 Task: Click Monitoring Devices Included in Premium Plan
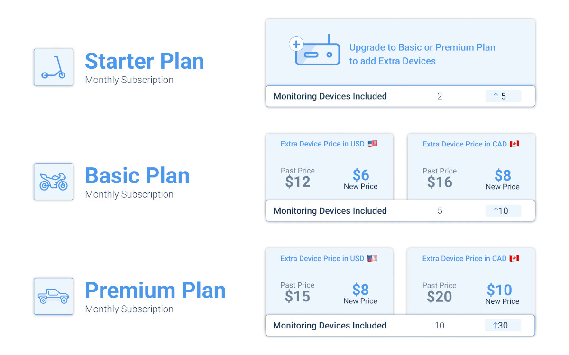pyautogui.click(x=330, y=326)
